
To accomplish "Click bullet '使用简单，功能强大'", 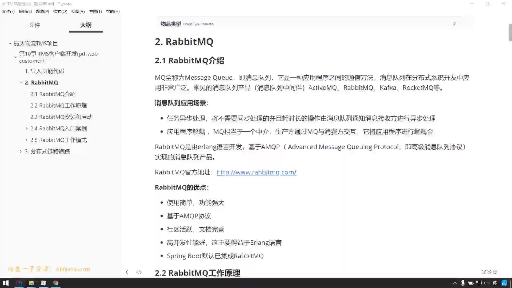I will pos(195,203).
